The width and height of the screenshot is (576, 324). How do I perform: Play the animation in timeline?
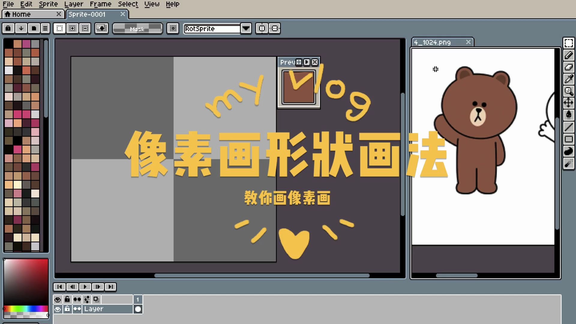[85, 287]
